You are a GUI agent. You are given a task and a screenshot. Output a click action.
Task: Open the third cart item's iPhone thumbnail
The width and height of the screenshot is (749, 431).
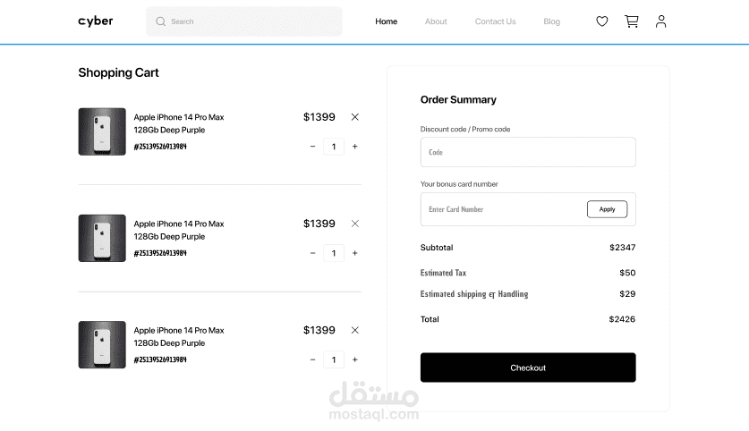tap(102, 344)
